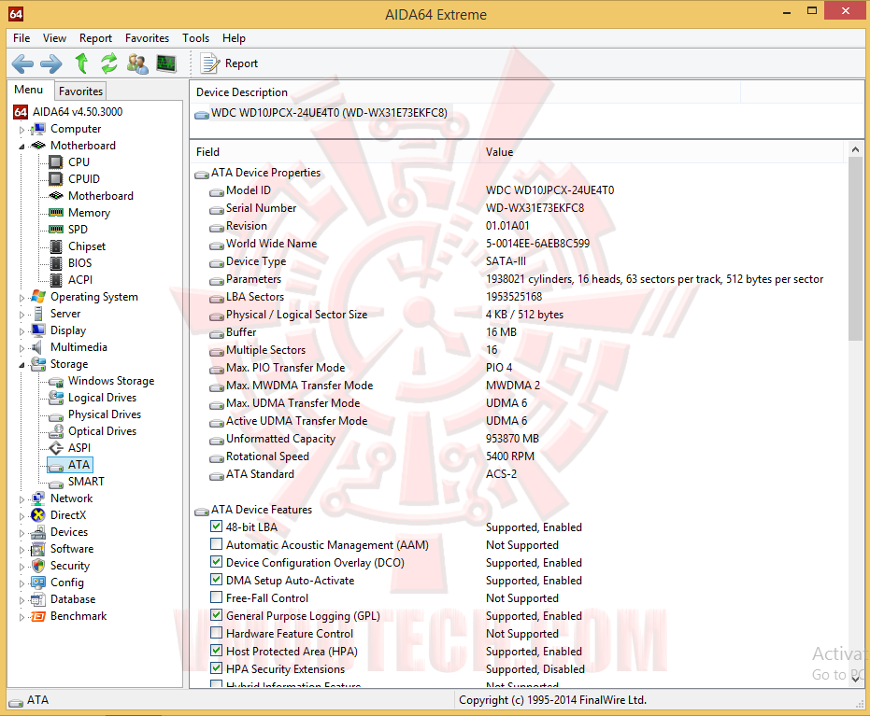Open the View menu
870x716 pixels.
pyautogui.click(x=54, y=38)
